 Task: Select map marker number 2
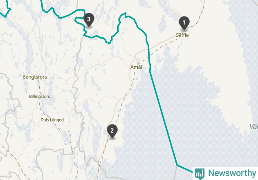pyautogui.click(x=112, y=131)
